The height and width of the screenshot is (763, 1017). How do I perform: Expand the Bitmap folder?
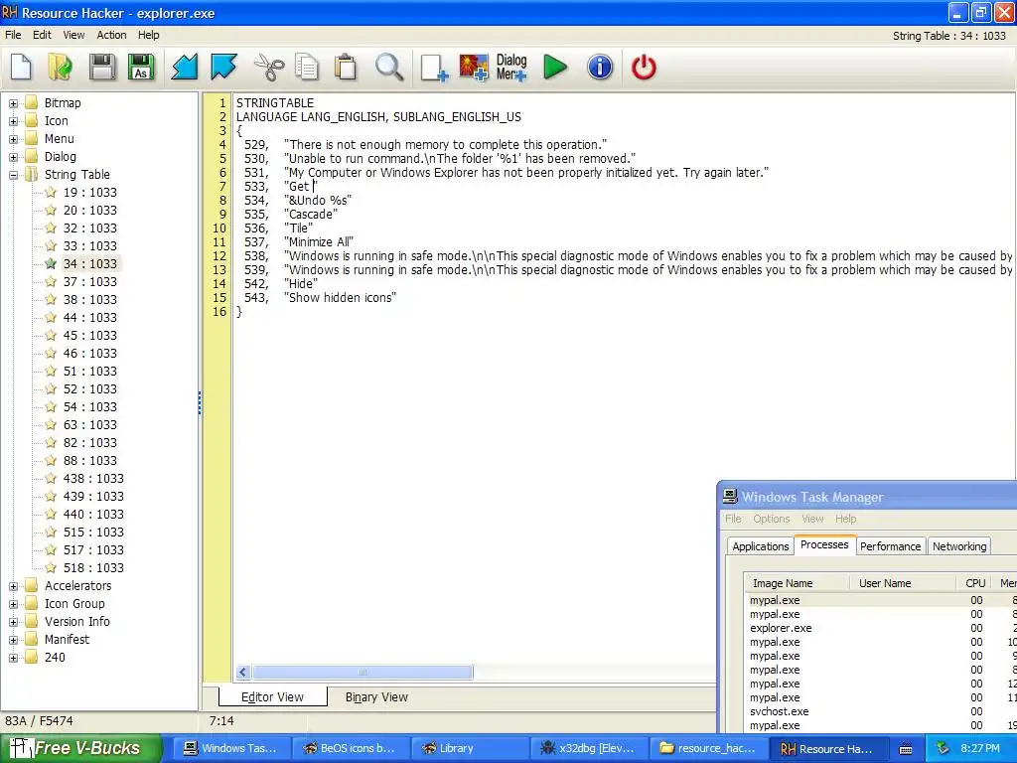point(13,103)
